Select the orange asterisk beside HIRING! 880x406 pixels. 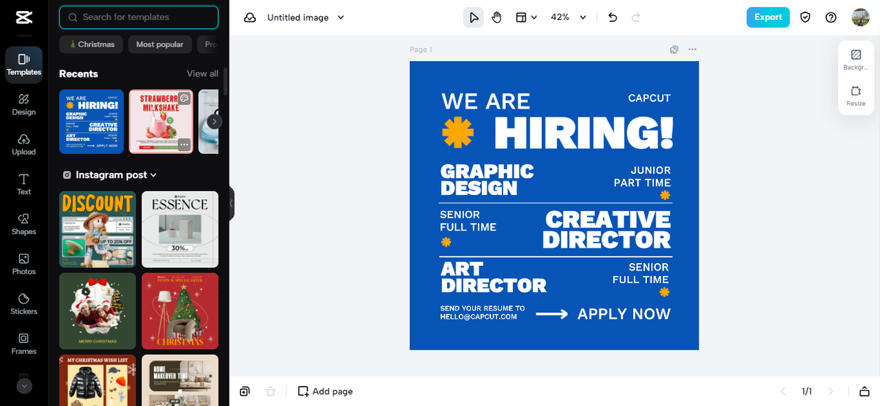click(458, 132)
